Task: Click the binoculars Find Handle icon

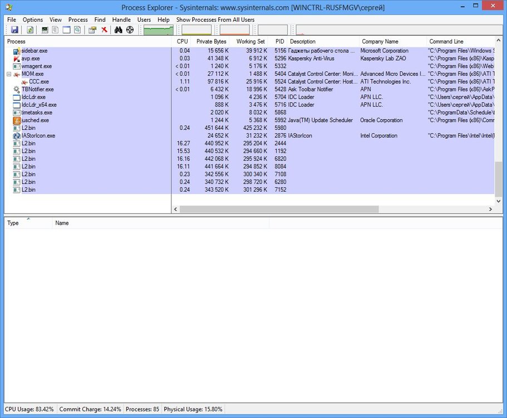Action: (119, 30)
